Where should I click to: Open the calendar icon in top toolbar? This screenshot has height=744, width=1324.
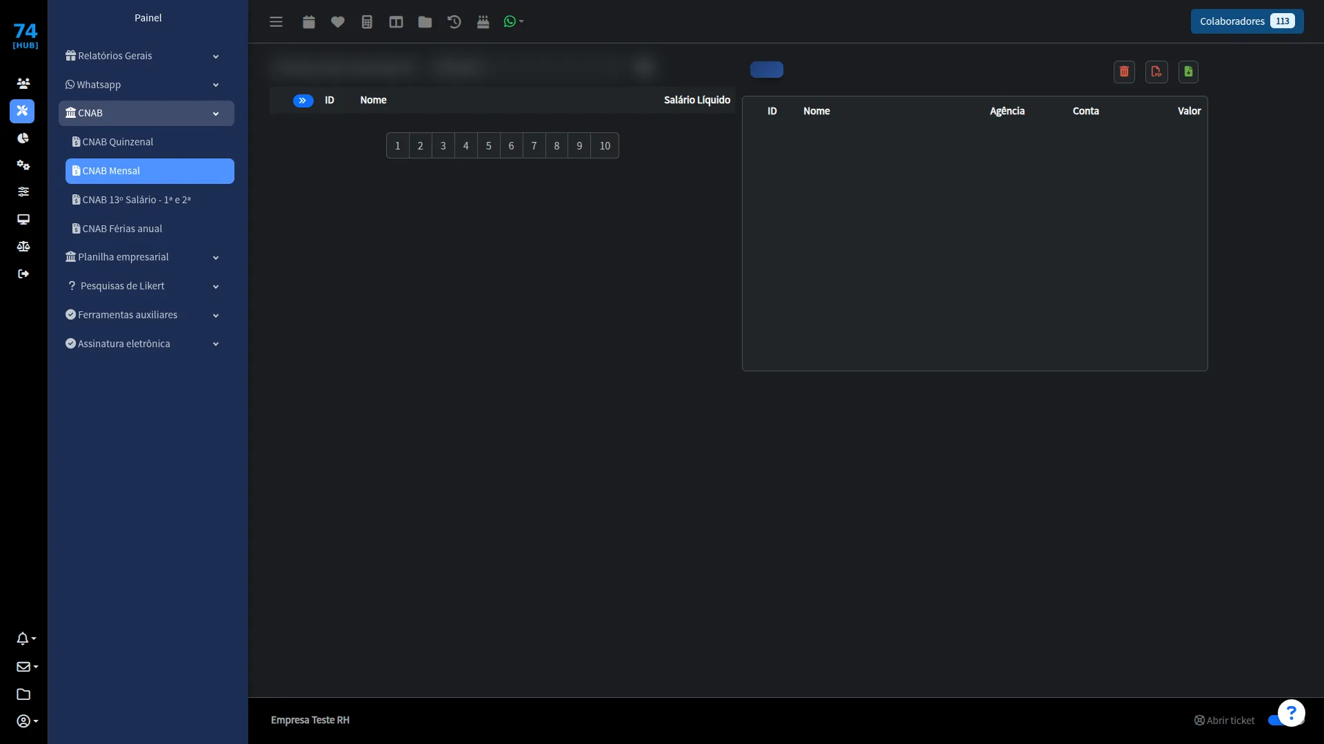pyautogui.click(x=309, y=22)
